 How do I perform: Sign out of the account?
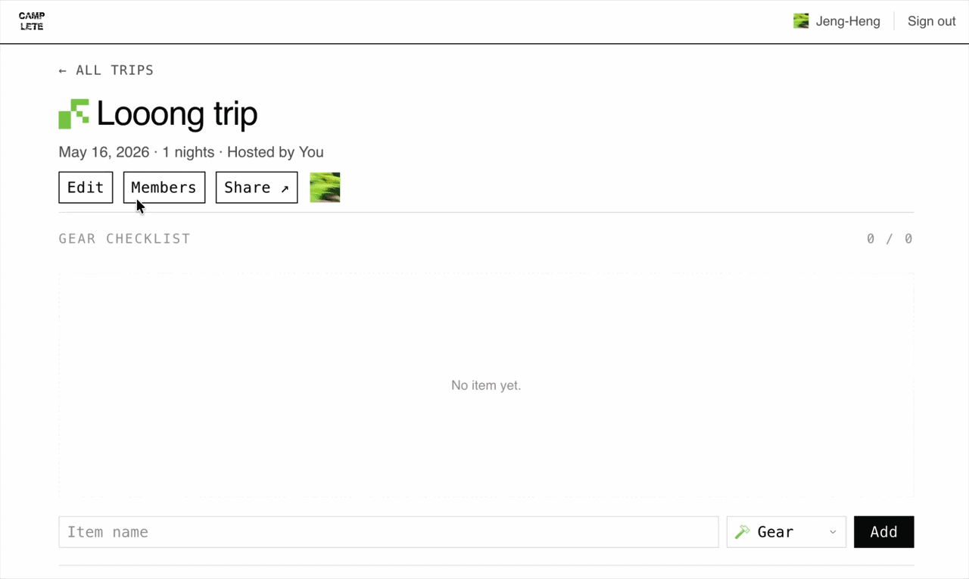tap(931, 21)
